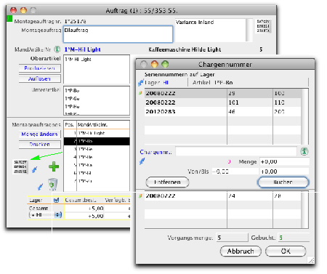Click the Auflösen button
This screenshot has width=327, height=274.
click(40, 78)
